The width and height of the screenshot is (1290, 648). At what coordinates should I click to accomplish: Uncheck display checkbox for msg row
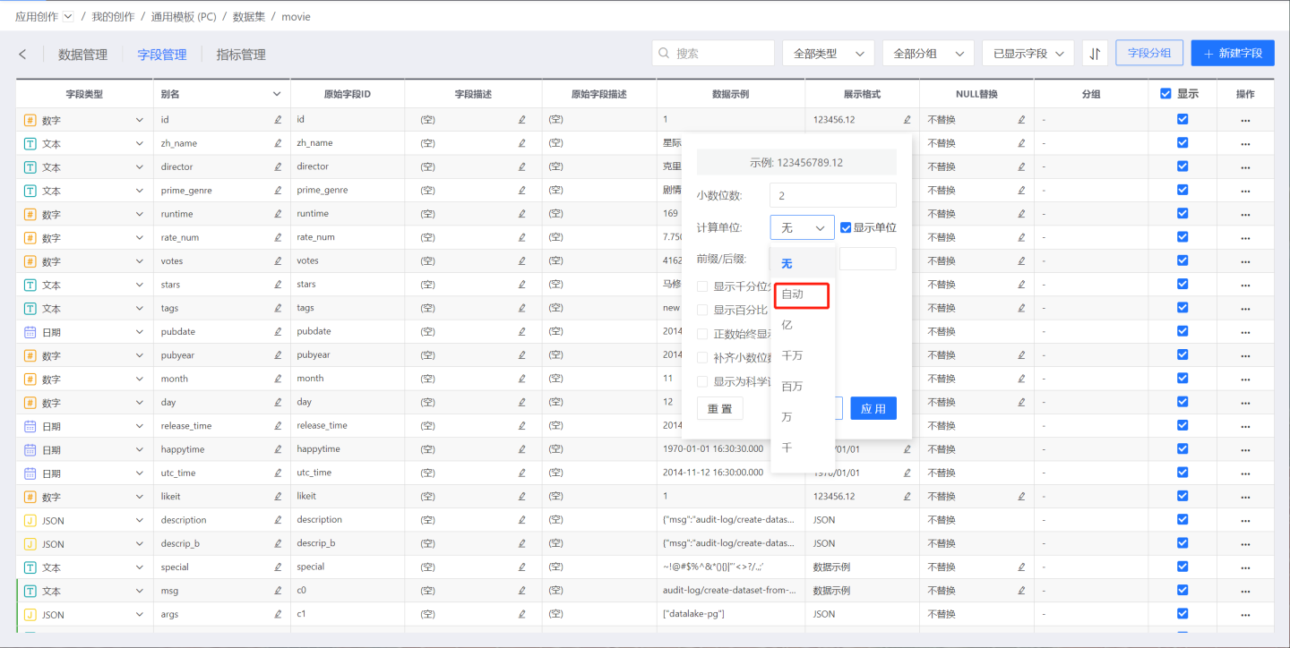(1182, 591)
